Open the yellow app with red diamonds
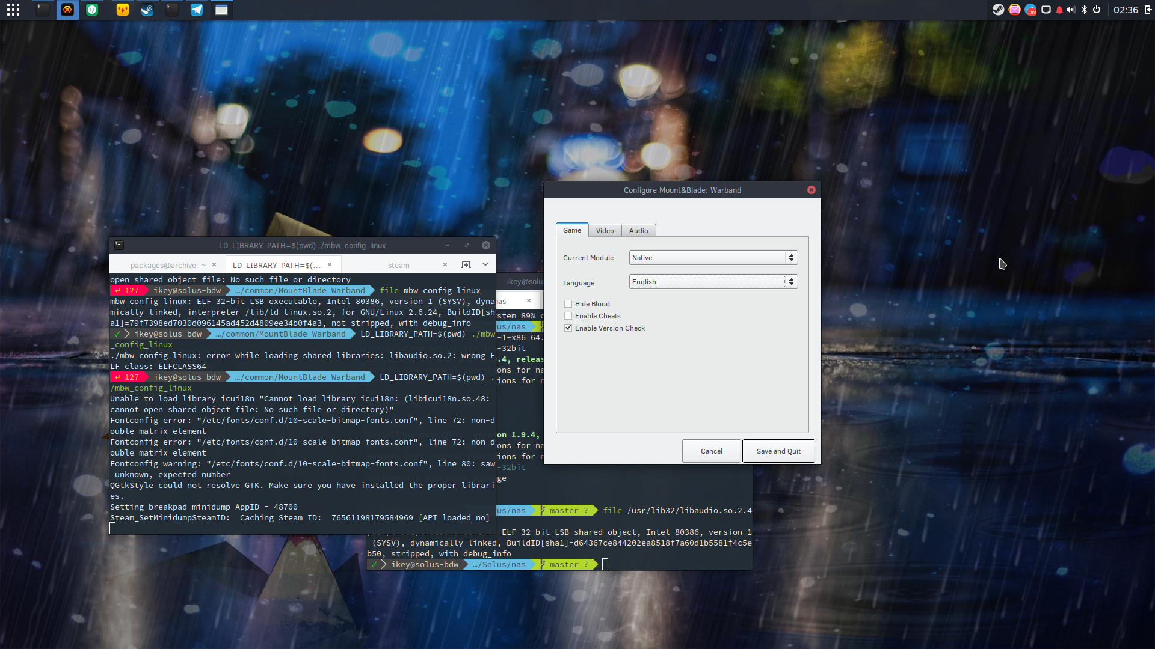This screenshot has height=649, width=1155. point(123,10)
